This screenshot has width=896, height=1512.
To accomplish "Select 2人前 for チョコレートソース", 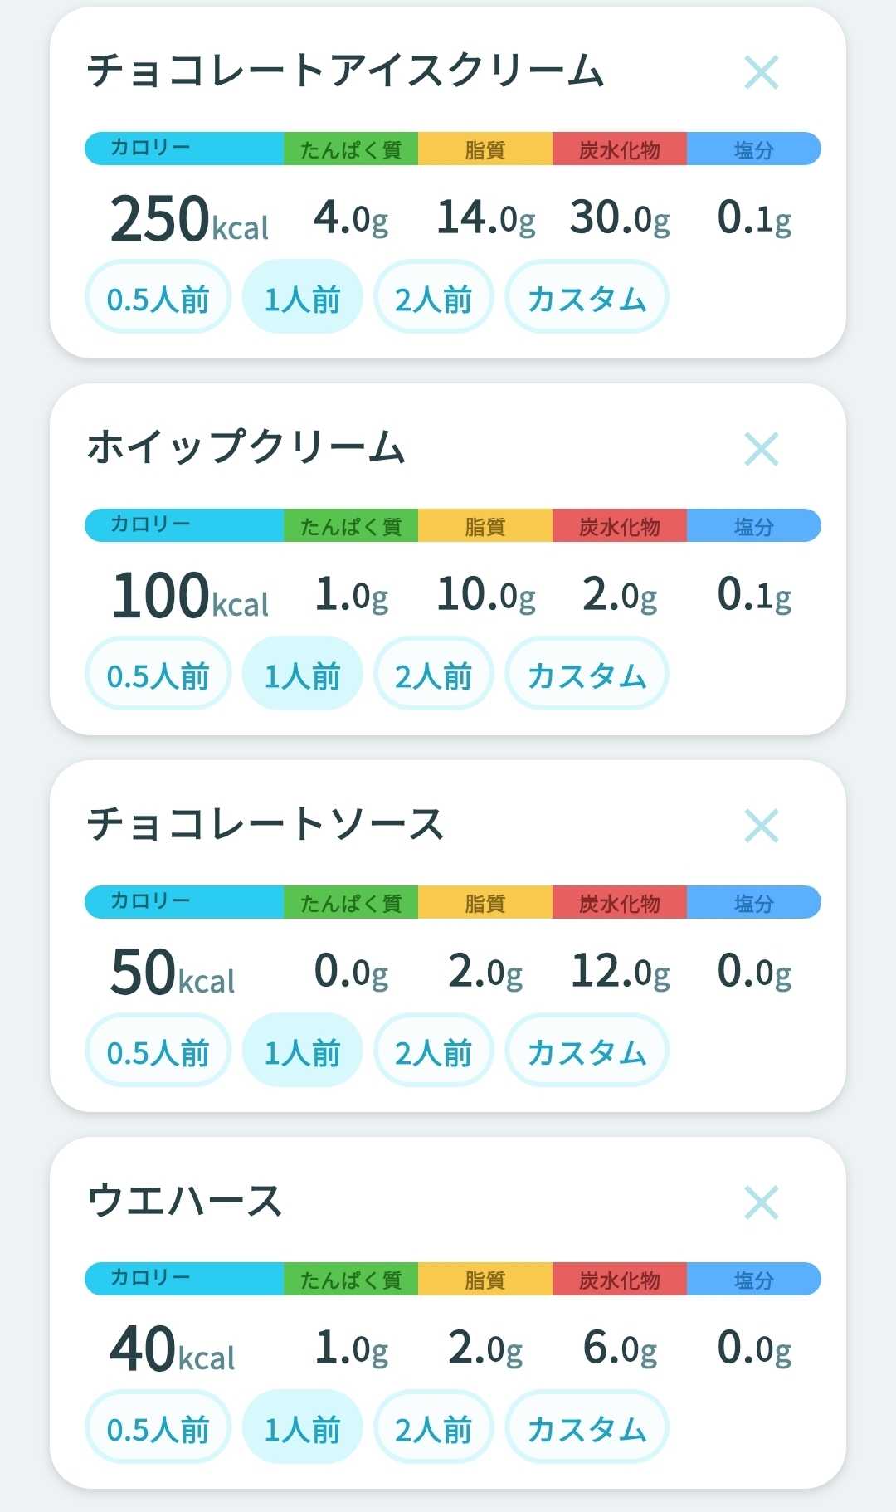I will tap(433, 1051).
